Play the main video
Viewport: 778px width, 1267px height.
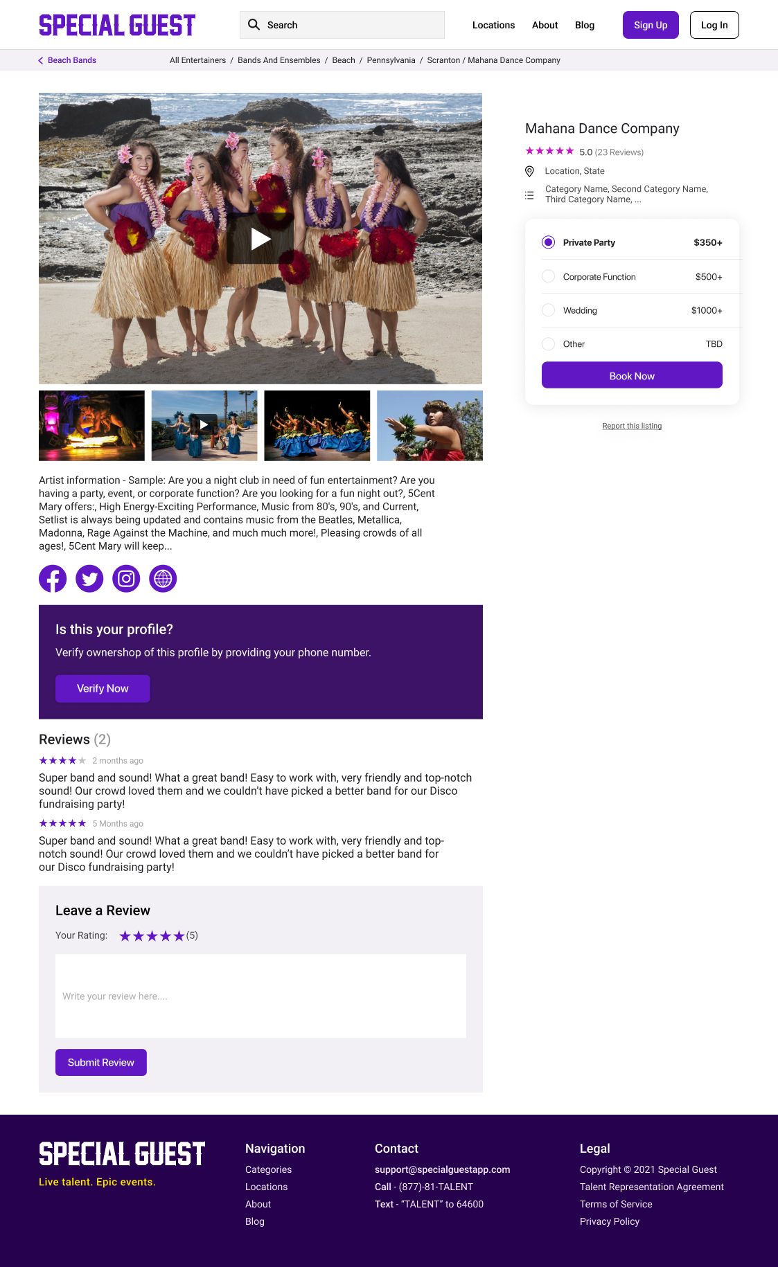coord(260,239)
